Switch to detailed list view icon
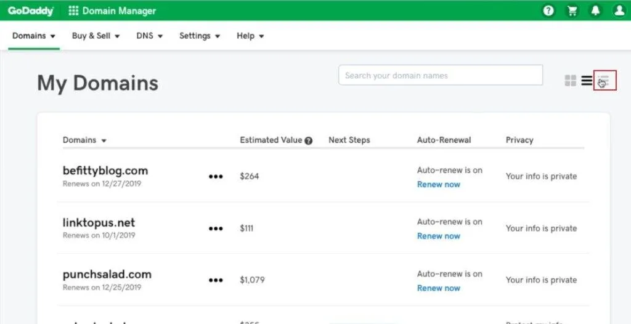Image resolution: width=631 pixels, height=324 pixels. click(x=605, y=81)
